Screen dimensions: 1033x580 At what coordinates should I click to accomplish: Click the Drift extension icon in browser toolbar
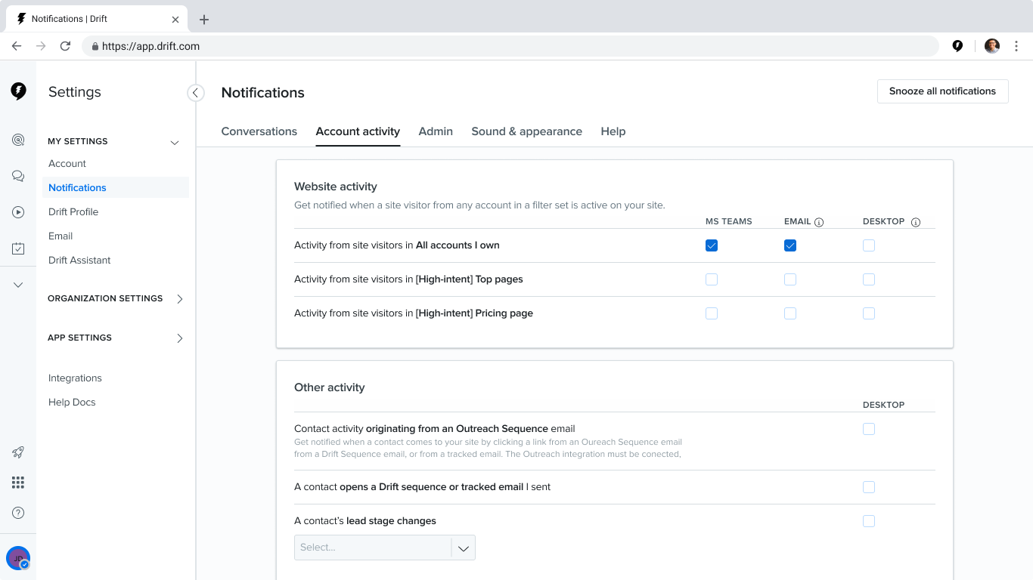[x=957, y=46]
